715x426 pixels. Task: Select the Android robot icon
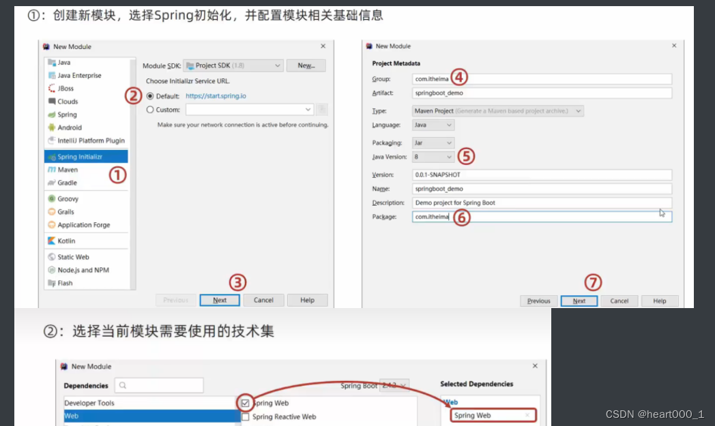(52, 127)
